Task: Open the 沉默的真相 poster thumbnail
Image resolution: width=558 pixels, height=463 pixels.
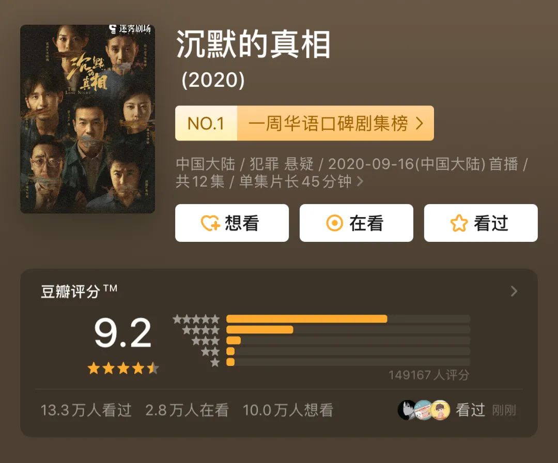Action: tap(87, 119)
